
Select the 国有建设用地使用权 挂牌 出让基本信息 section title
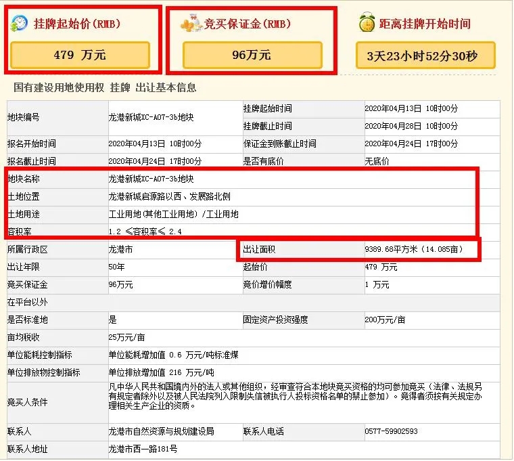click(105, 88)
